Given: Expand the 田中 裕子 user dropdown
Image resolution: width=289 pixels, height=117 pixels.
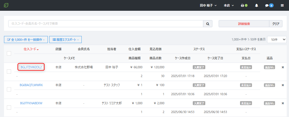Looking at the screenshot, I should coord(208,5).
